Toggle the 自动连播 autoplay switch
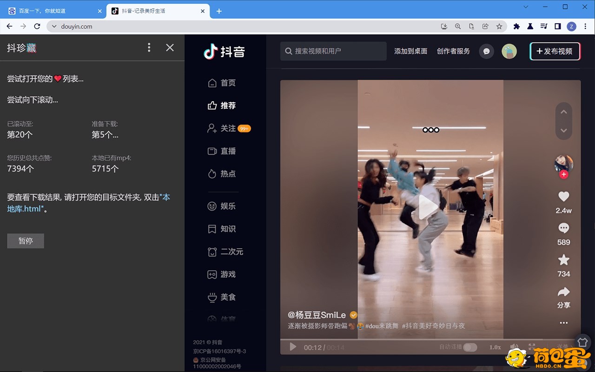595x372 pixels. pos(470,347)
